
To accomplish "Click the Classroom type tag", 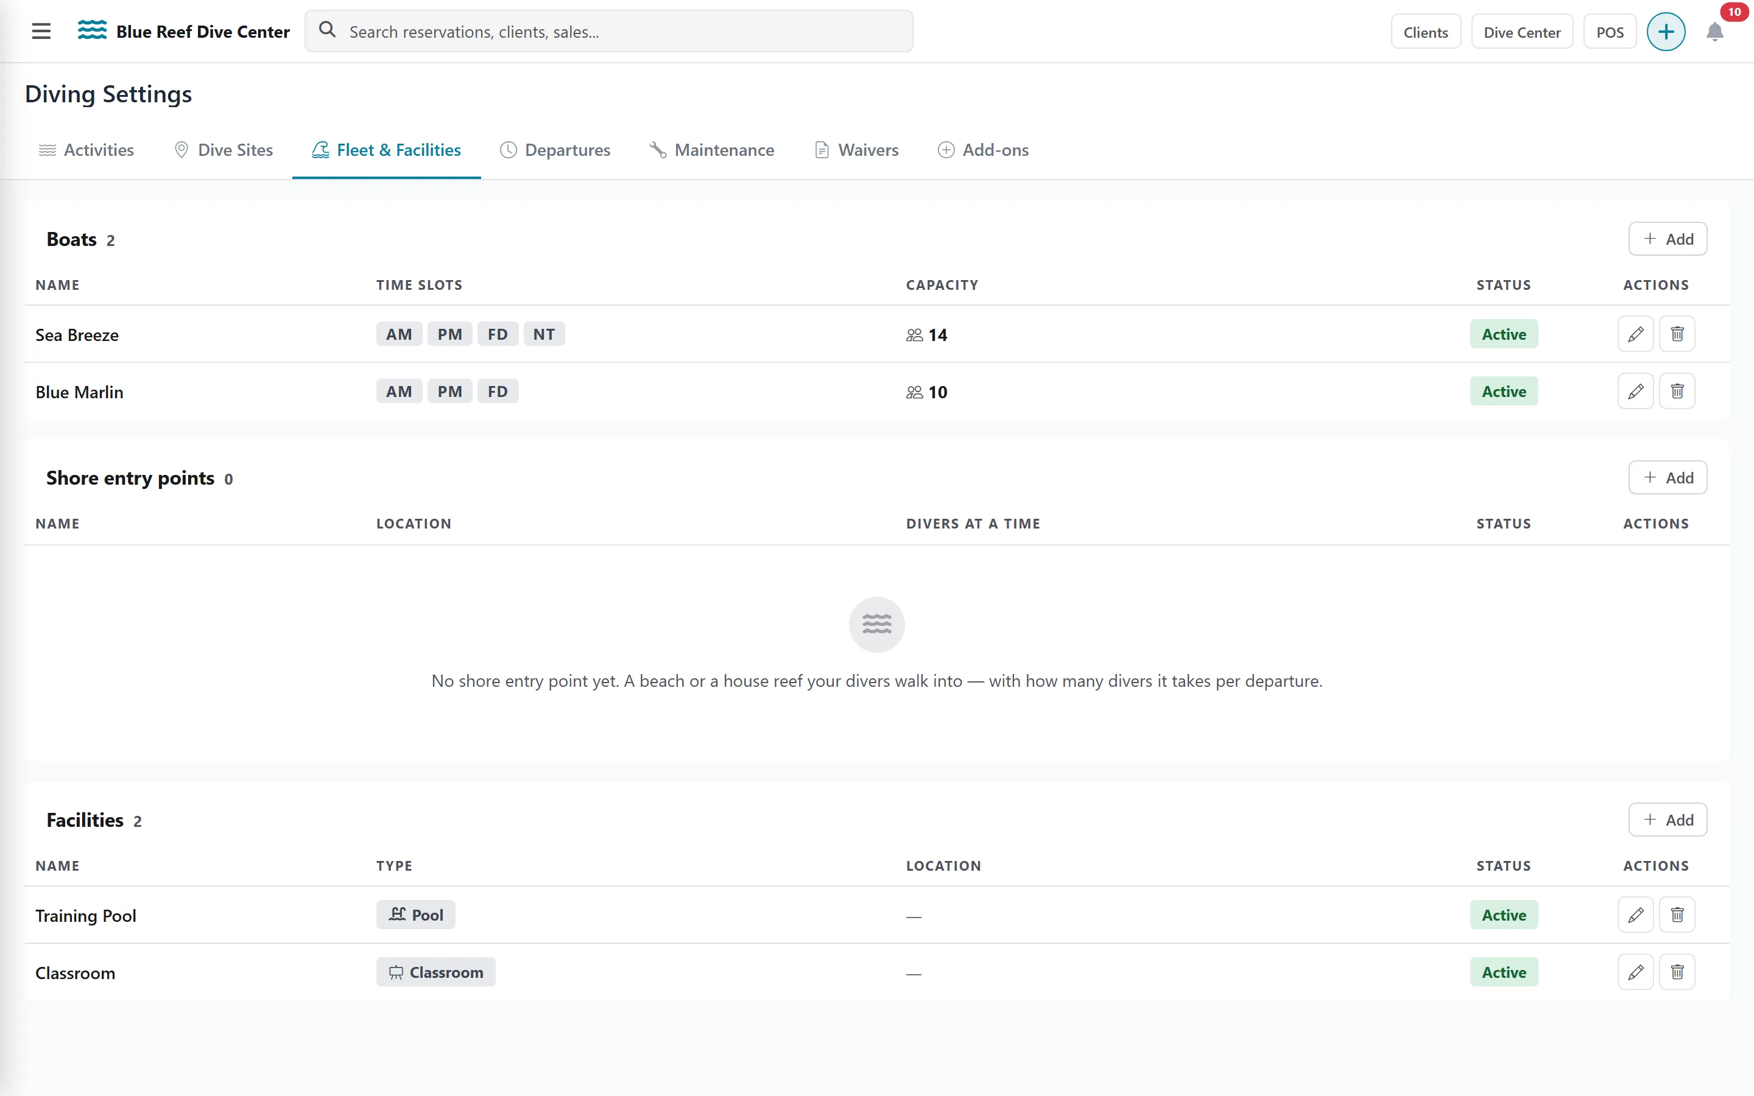I will pyautogui.click(x=435, y=972).
